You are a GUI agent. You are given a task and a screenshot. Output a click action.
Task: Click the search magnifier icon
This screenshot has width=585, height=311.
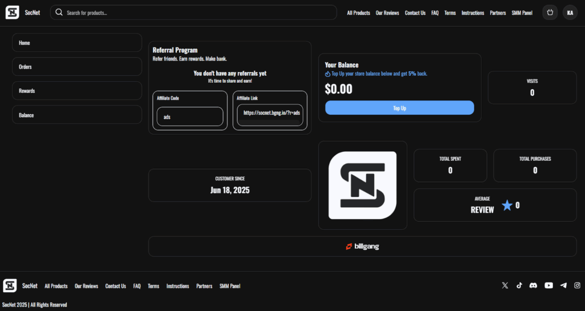tap(59, 13)
